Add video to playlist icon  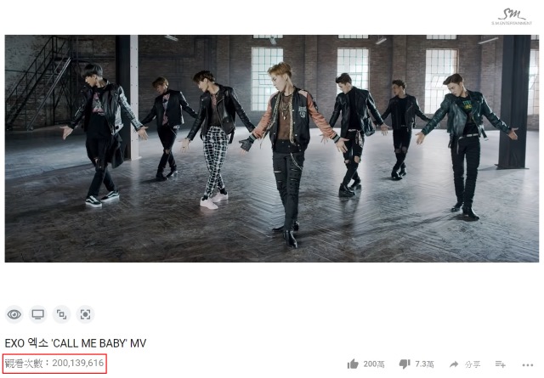pyautogui.click(x=501, y=364)
